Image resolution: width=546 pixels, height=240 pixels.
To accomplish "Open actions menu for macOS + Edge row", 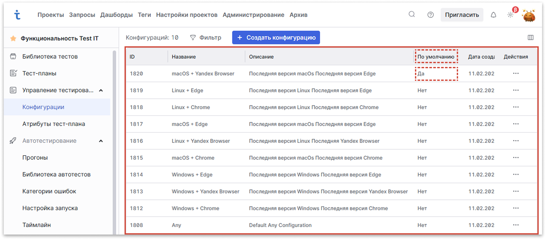I will point(516,124).
